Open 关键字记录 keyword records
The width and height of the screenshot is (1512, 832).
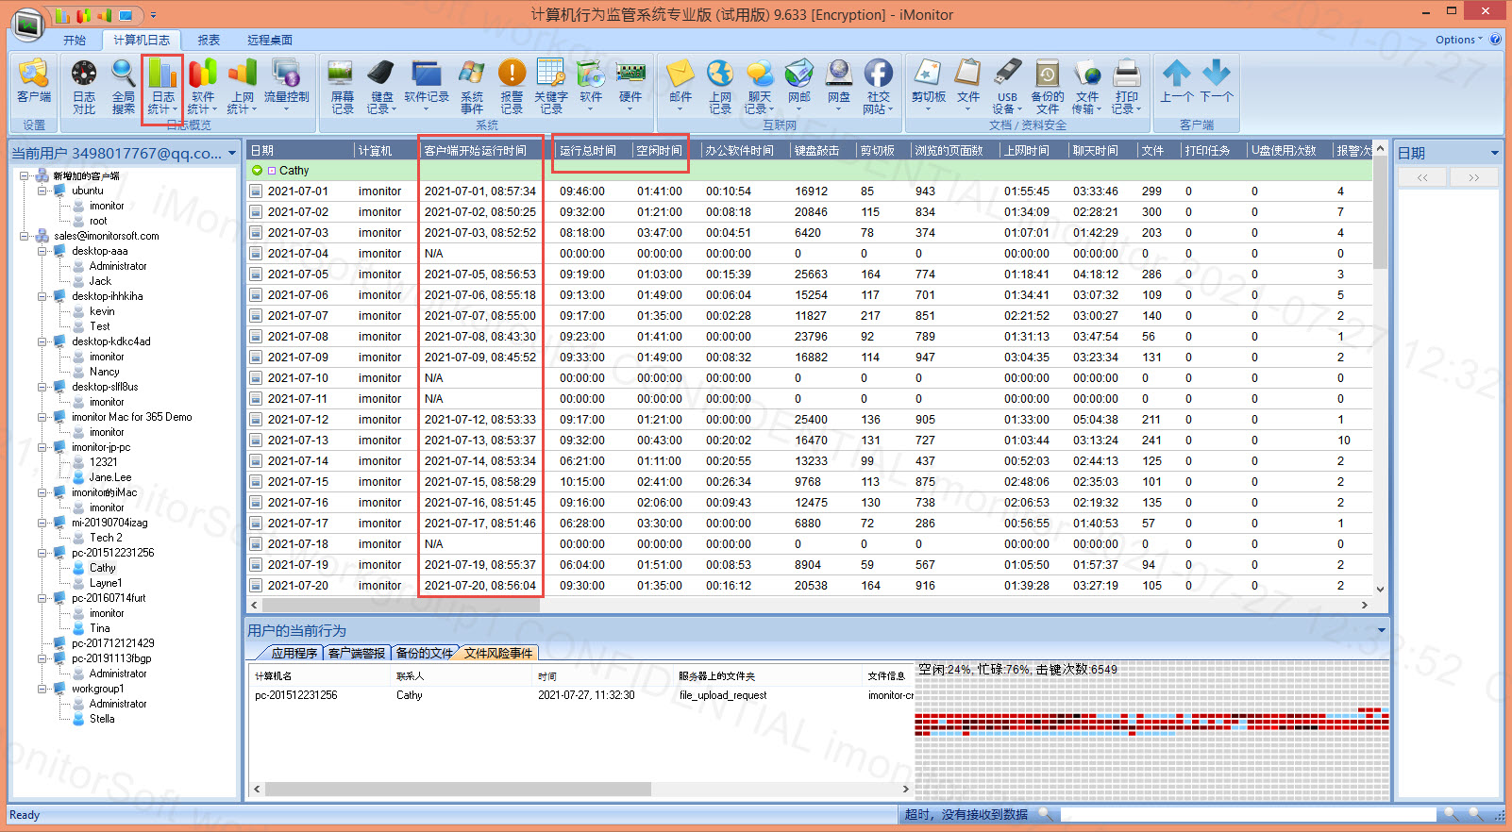pos(550,87)
